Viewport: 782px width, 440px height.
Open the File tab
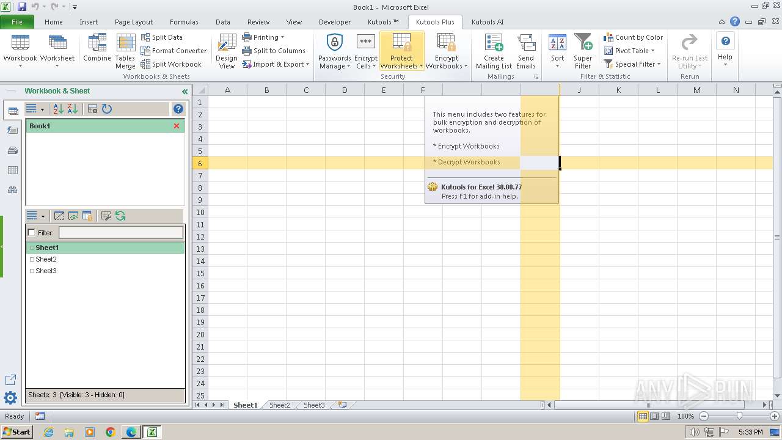[17, 22]
